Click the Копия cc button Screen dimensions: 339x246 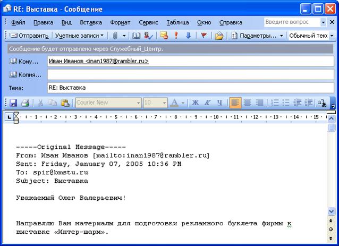pos(25,75)
